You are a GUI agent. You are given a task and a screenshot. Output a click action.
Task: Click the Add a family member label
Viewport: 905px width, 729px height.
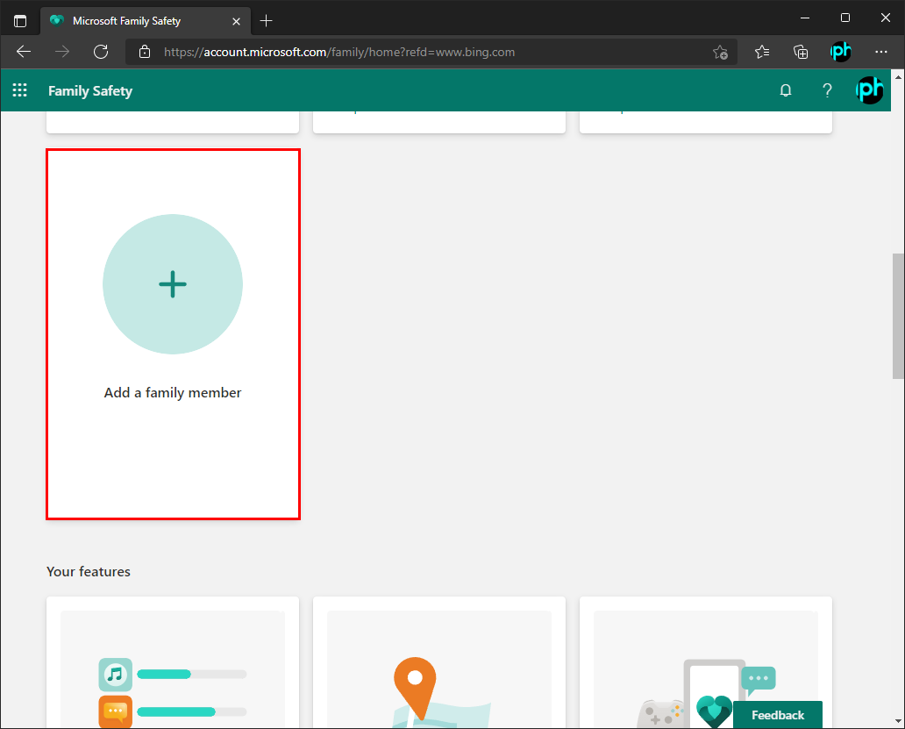pyautogui.click(x=173, y=392)
